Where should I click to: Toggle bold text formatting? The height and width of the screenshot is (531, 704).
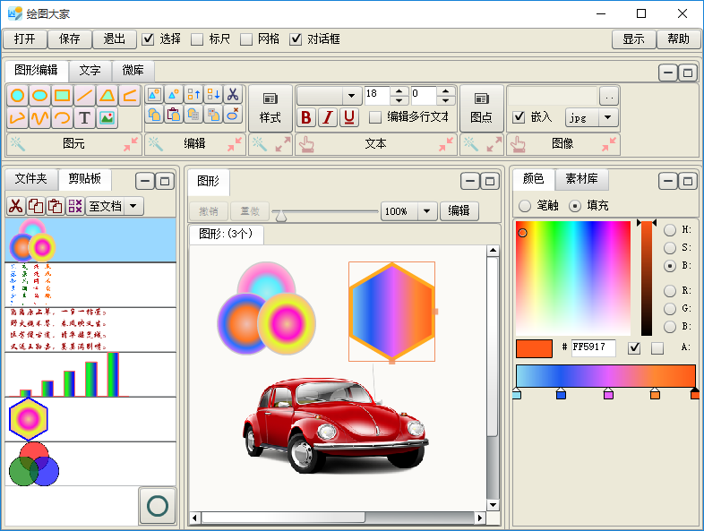(x=306, y=117)
